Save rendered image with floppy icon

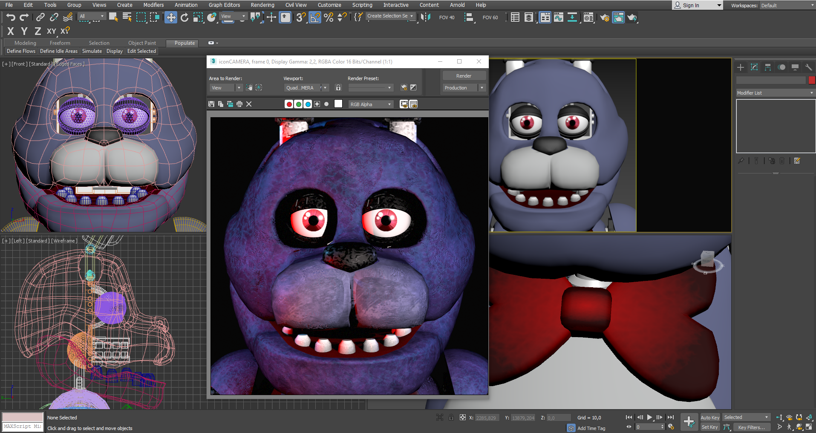[211, 104]
